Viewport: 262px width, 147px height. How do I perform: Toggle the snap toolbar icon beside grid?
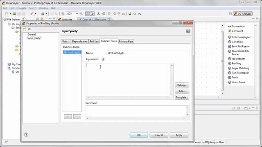point(92,13)
